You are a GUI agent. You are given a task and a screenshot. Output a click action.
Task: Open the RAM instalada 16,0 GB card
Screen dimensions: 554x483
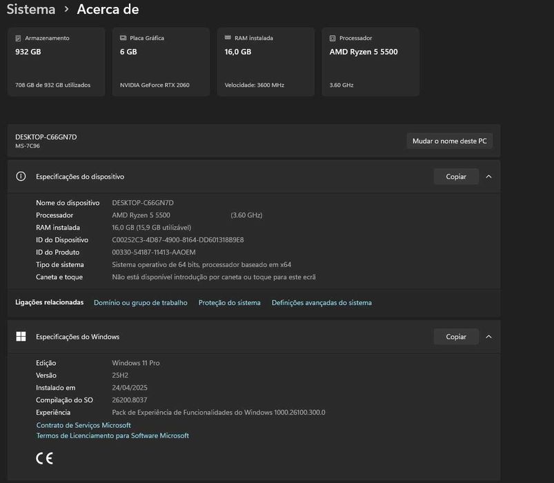[x=266, y=62]
